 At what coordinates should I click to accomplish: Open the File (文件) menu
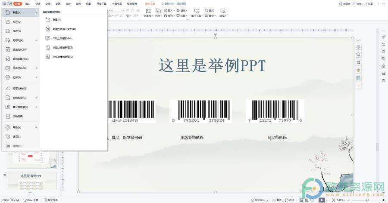click(8, 4)
